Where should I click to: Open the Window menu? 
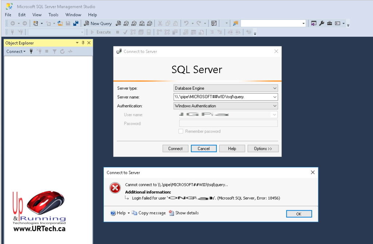point(73,15)
